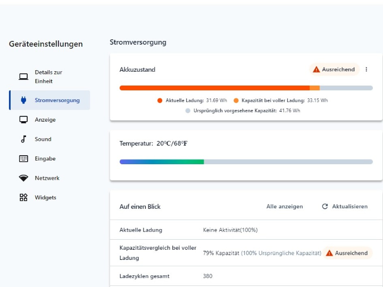This screenshot has height=287, width=383.
Task: Click the 41.76 Wh value
Action: pos(290,111)
